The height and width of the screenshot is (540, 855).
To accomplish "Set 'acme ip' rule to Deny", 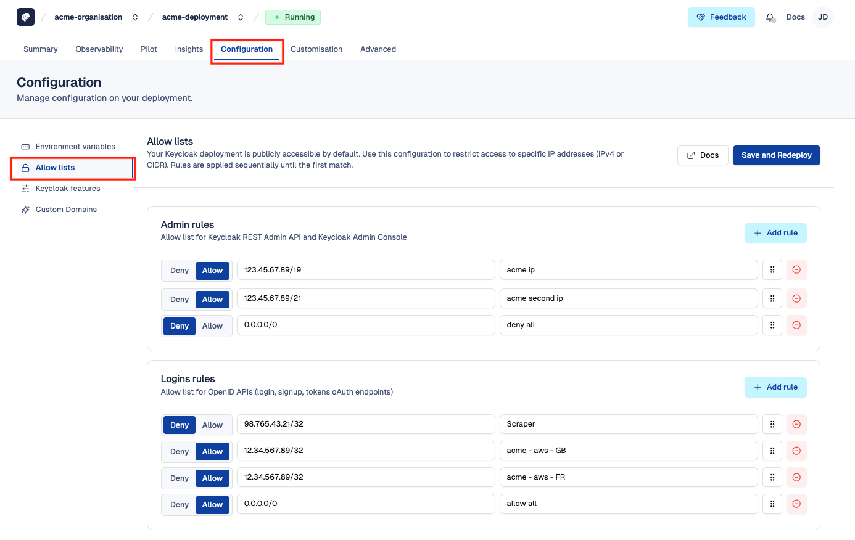I will click(180, 271).
